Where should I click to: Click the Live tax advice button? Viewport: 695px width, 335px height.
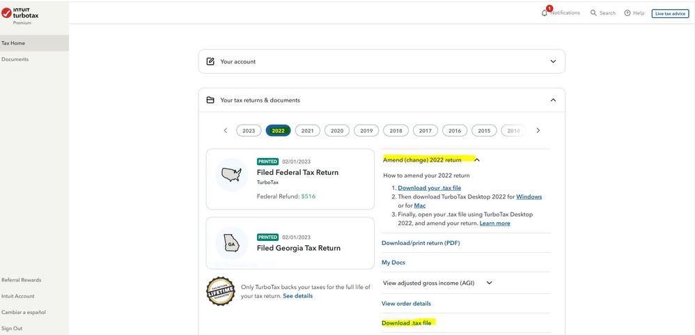pos(670,13)
